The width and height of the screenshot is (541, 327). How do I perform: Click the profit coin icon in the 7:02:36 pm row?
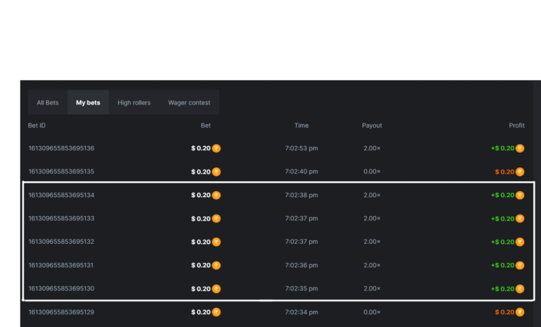[x=520, y=265]
